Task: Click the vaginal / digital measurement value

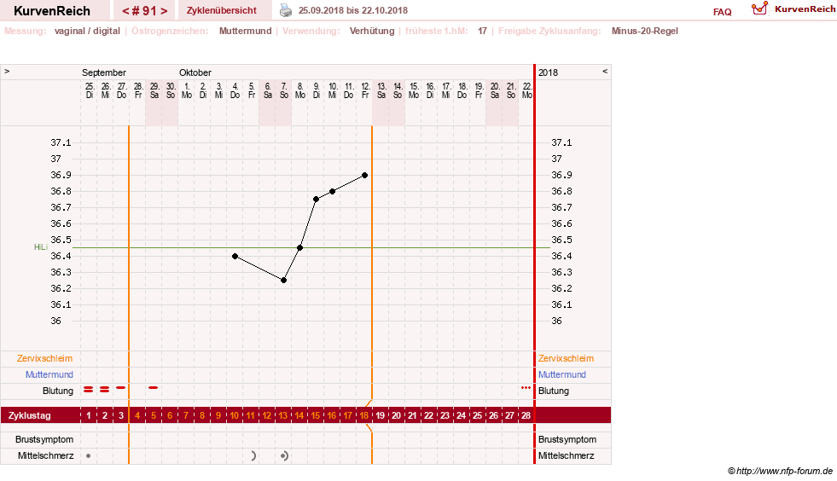Action: point(87,31)
